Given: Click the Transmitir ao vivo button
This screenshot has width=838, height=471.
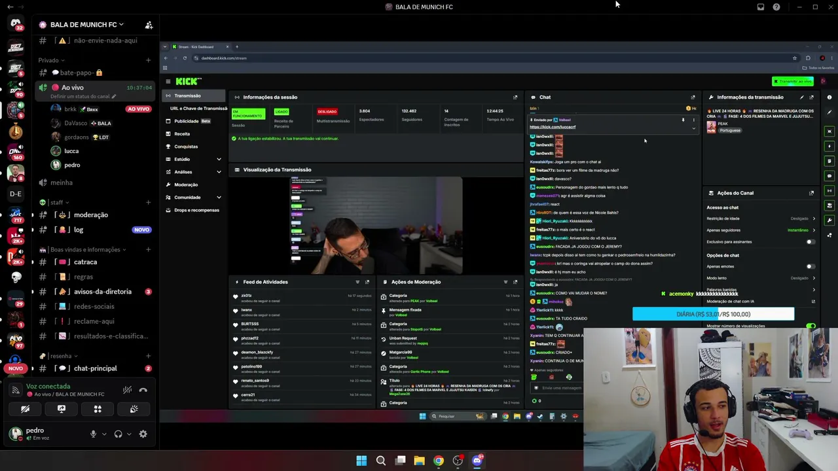Looking at the screenshot, I should click(793, 82).
